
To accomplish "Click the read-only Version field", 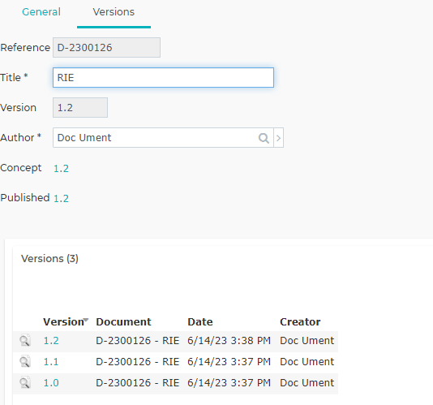I will coord(80,107).
